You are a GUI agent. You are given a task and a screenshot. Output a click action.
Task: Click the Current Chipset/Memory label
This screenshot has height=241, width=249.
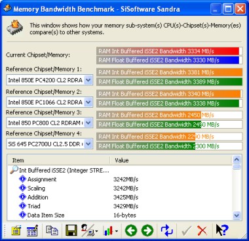coord(38,55)
